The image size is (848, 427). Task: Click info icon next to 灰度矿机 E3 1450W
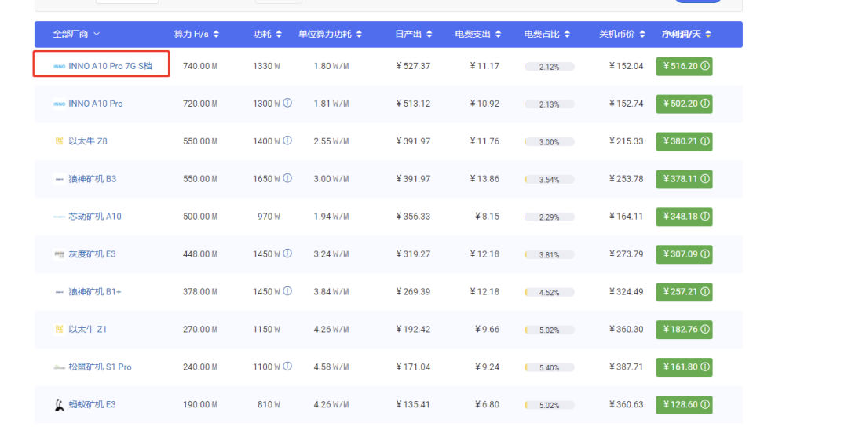[x=287, y=254]
